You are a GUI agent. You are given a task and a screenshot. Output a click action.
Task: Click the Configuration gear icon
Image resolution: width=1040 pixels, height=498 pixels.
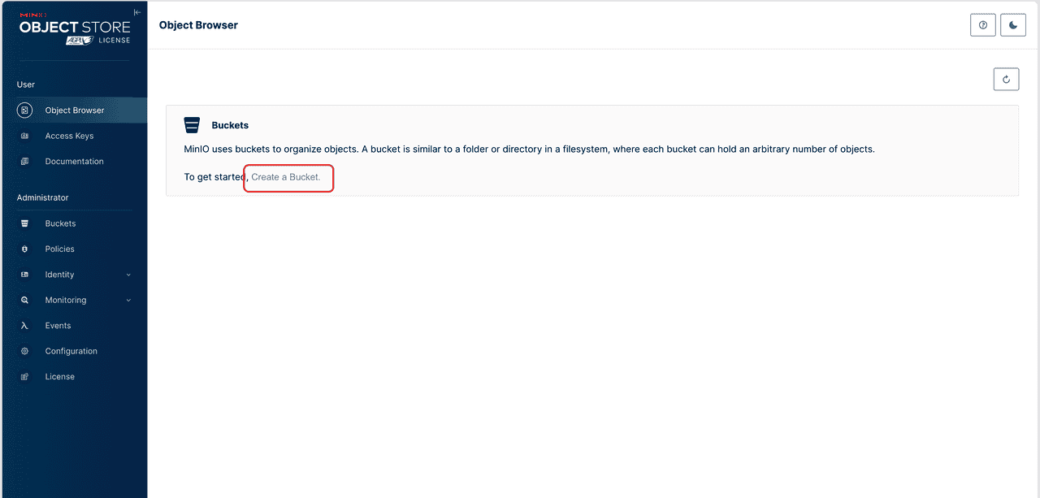pos(24,351)
